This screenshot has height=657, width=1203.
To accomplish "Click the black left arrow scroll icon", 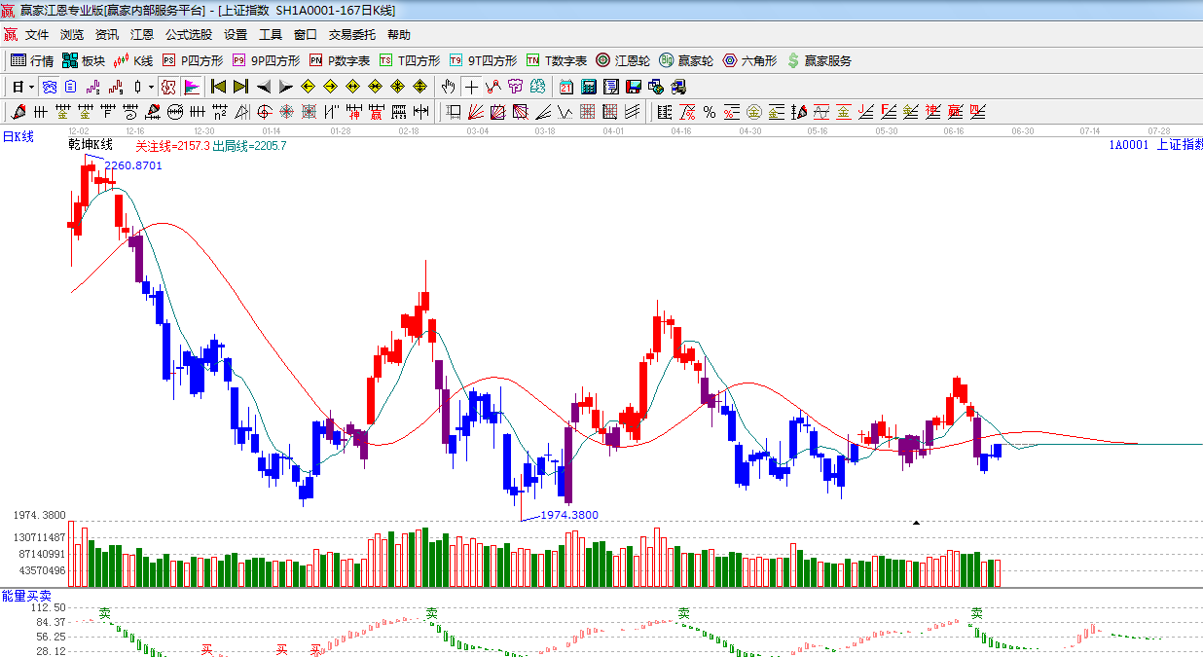I will tap(263, 87).
